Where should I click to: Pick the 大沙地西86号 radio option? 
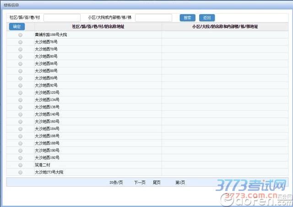[20, 63]
